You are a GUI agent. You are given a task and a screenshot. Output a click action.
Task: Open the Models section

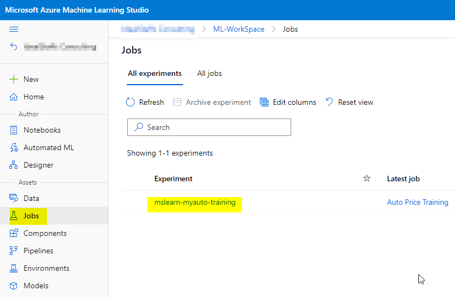coord(36,286)
